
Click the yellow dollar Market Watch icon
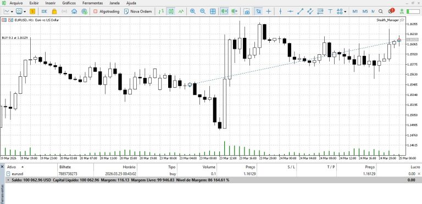tap(32, 12)
